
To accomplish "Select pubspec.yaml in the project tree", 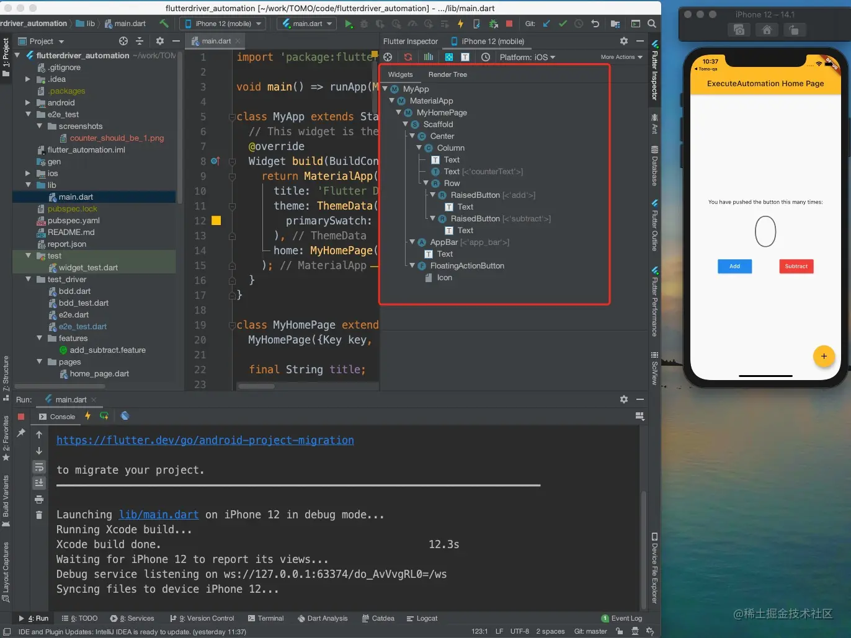I will (73, 220).
